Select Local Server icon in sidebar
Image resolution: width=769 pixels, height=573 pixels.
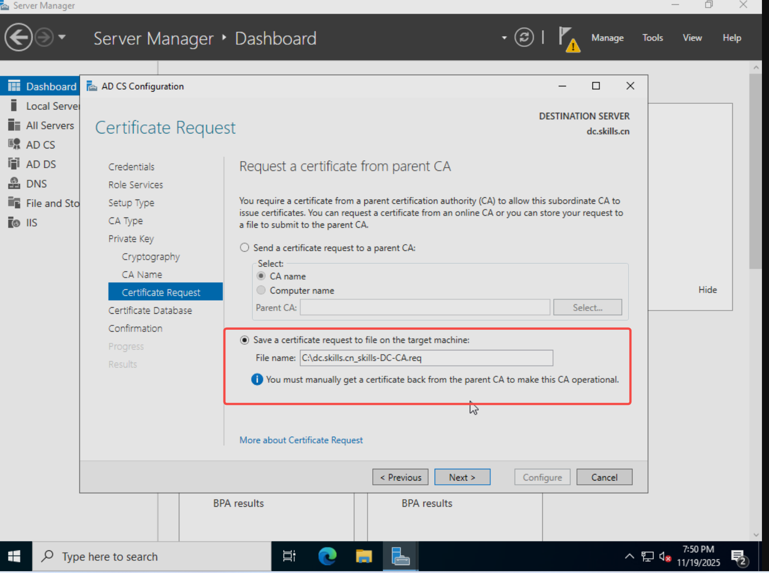14,106
